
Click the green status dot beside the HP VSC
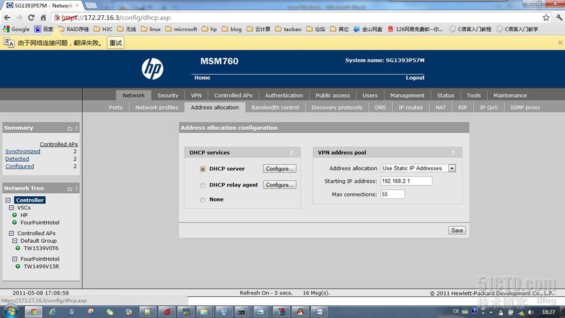point(15,215)
